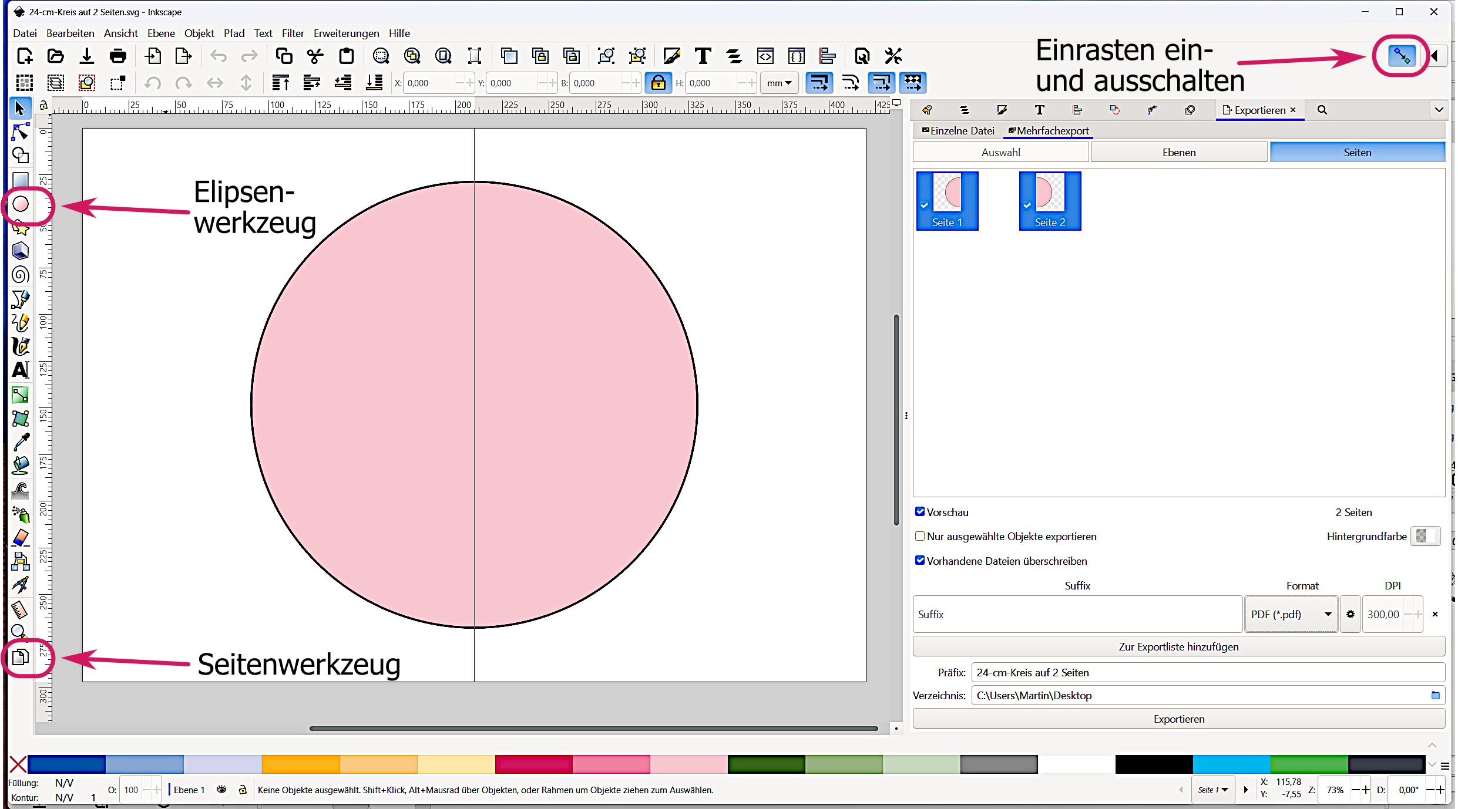Click the Exportieren button
The width and height of the screenshot is (1458, 809).
[1178, 719]
